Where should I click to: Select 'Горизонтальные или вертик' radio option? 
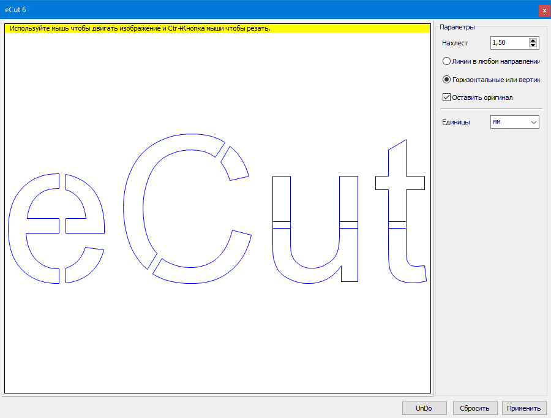(x=447, y=80)
